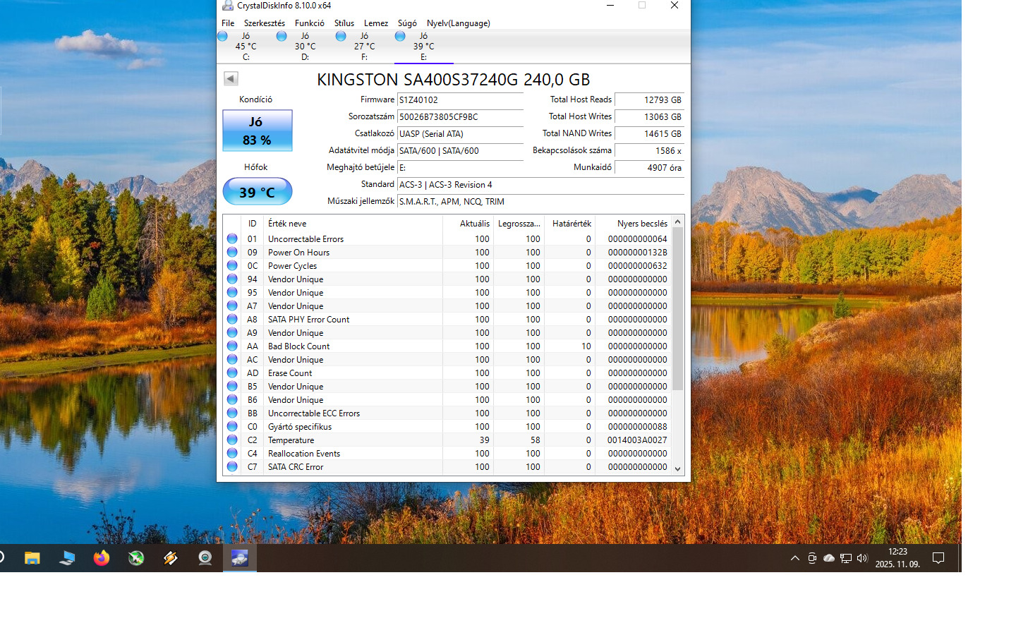
Task: Click the ID column header
Action: tap(252, 224)
